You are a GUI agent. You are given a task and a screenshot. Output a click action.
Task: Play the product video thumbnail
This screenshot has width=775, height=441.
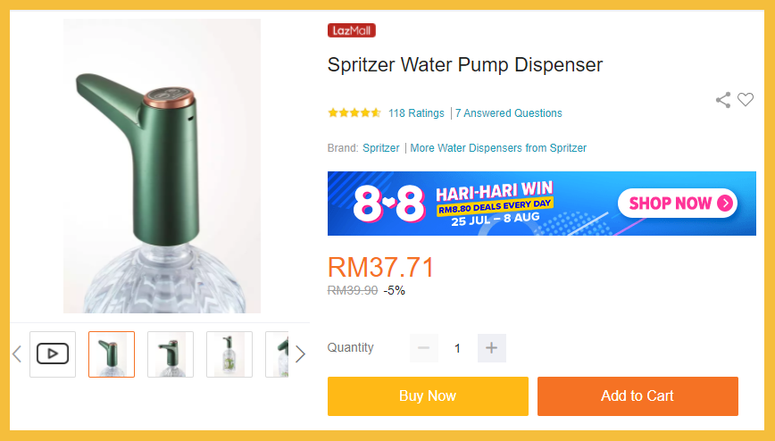tap(53, 354)
